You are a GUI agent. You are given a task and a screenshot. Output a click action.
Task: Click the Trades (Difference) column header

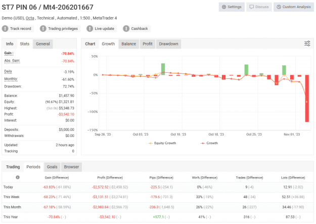click(x=249, y=177)
